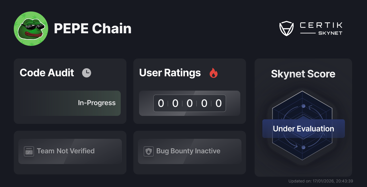Select the Team Not Verified badge icon
The width and height of the screenshot is (367, 187).
click(28, 151)
